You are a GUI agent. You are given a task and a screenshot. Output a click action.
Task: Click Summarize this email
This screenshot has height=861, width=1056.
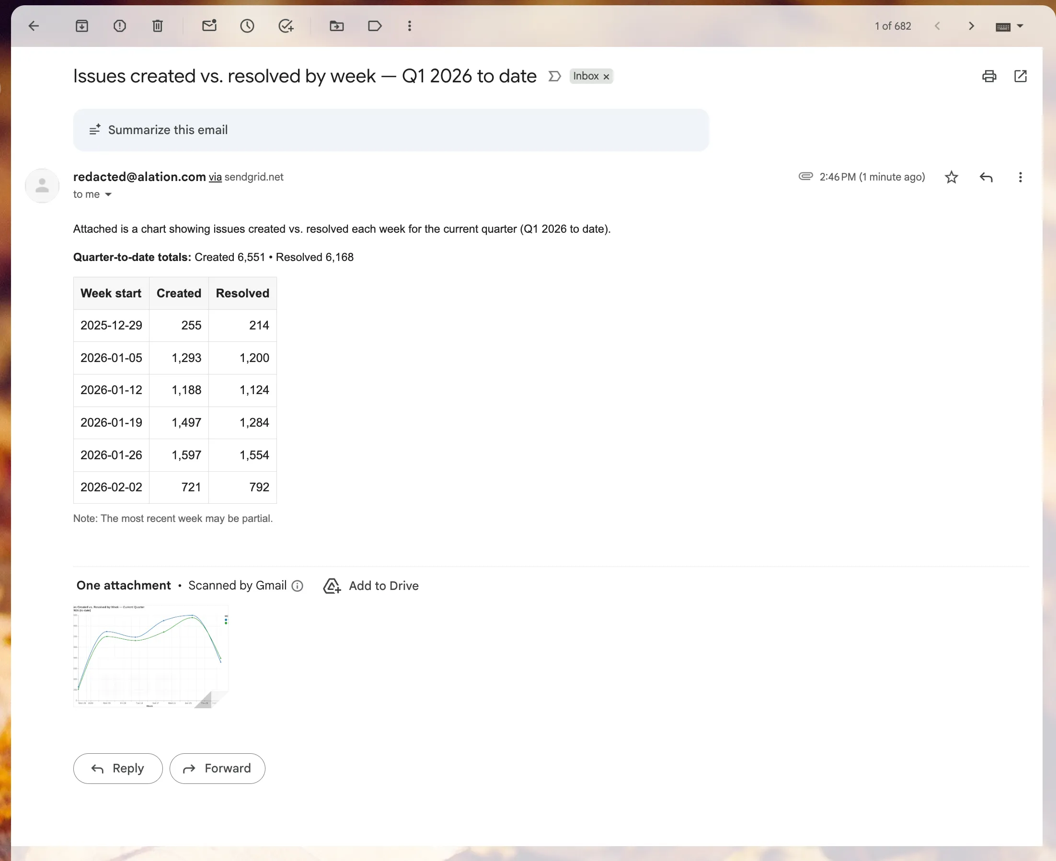(x=167, y=129)
